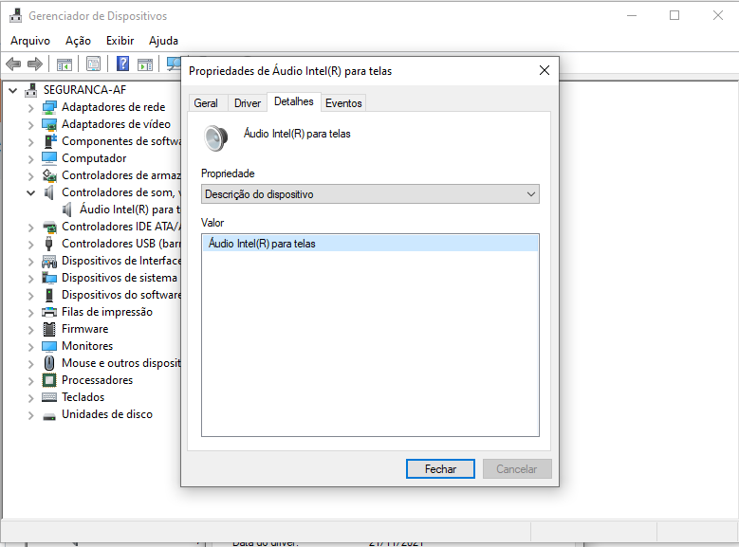Screen dimensions: 739x547
Task: Click the show/hide action pane icon
Action: coord(145,64)
